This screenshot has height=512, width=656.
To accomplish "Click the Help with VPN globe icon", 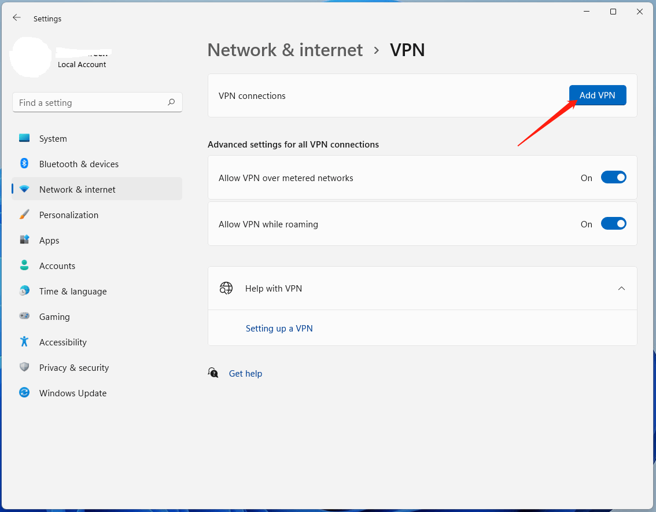I will point(226,288).
